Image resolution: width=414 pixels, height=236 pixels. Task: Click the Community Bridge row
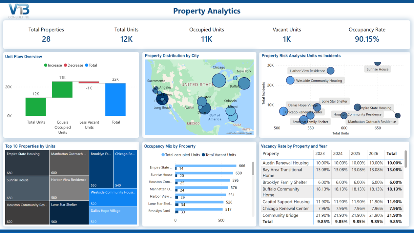(x=332, y=215)
